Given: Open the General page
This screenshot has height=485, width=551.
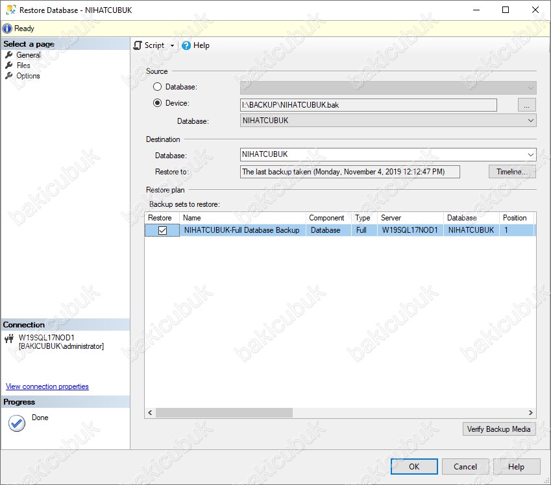Looking at the screenshot, I should [29, 55].
